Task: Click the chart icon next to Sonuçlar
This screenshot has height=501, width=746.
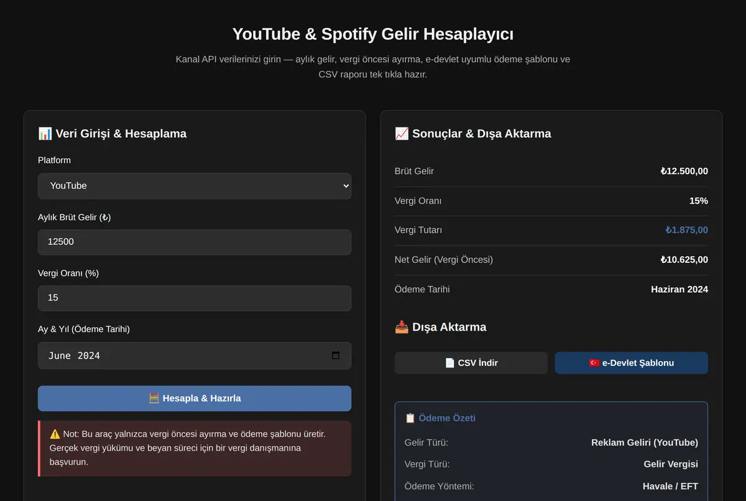Action: [x=402, y=134]
